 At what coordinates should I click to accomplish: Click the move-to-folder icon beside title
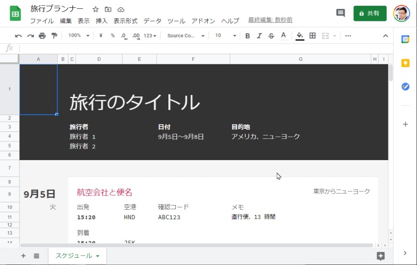click(108, 9)
